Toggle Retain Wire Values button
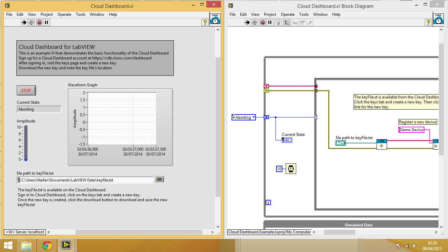This screenshot has width=448, height=252. coord(287,23)
